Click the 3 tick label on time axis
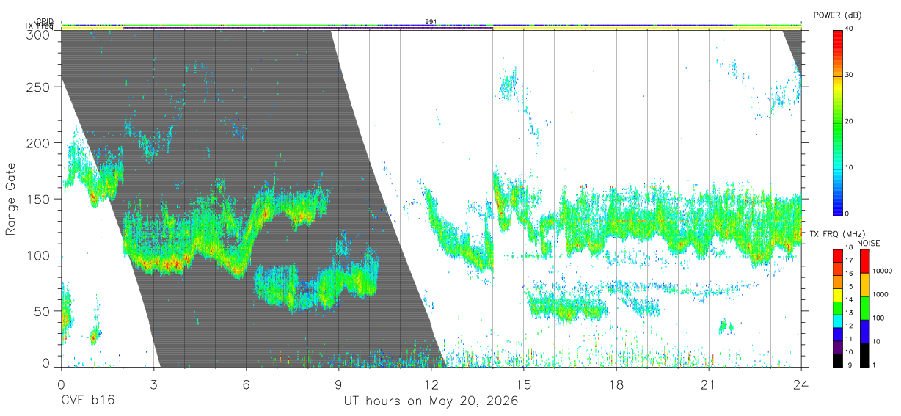Viewport: 901px width, 416px height. coord(153,384)
